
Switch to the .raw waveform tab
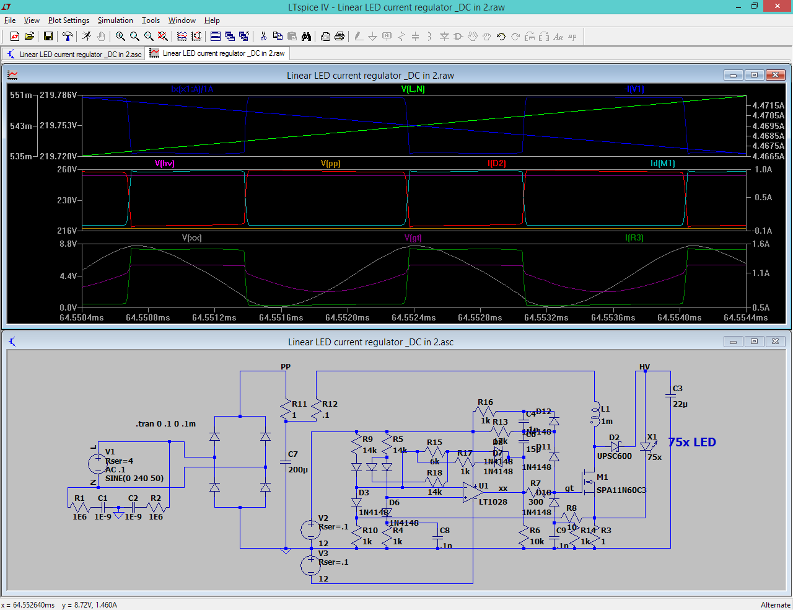217,53
